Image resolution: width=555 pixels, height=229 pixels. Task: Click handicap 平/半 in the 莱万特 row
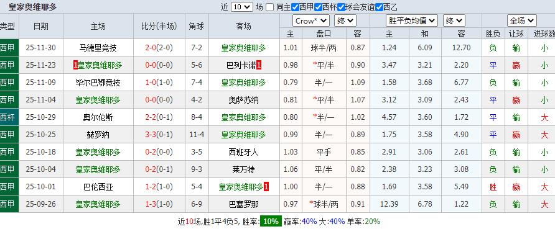tap(324, 169)
